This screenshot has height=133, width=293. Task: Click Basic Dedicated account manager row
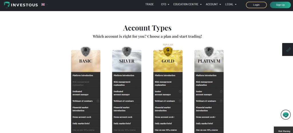click(x=86, y=93)
